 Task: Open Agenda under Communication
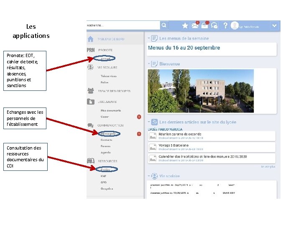click(x=106, y=152)
